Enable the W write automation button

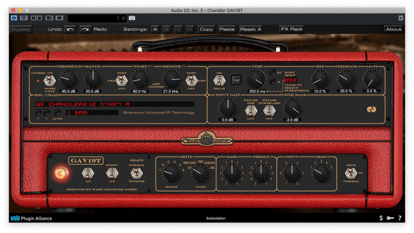[39, 18]
